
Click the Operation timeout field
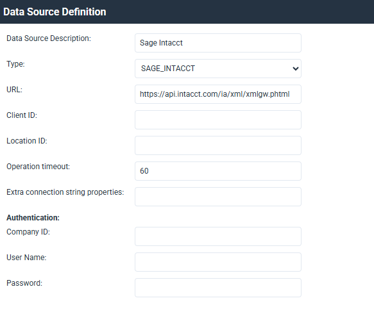[x=218, y=171]
